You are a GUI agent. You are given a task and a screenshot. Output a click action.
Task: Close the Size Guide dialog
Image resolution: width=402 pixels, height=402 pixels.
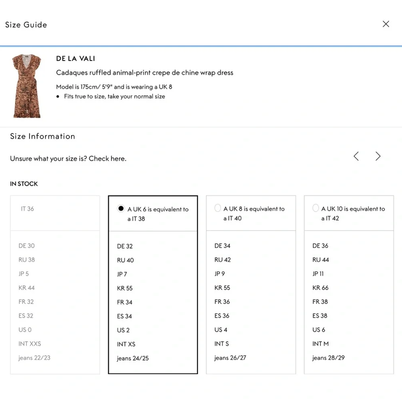tap(386, 24)
